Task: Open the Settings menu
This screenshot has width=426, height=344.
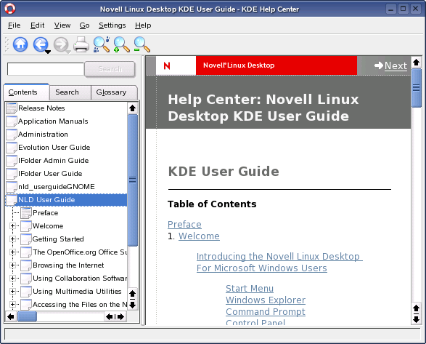Action: click(112, 25)
